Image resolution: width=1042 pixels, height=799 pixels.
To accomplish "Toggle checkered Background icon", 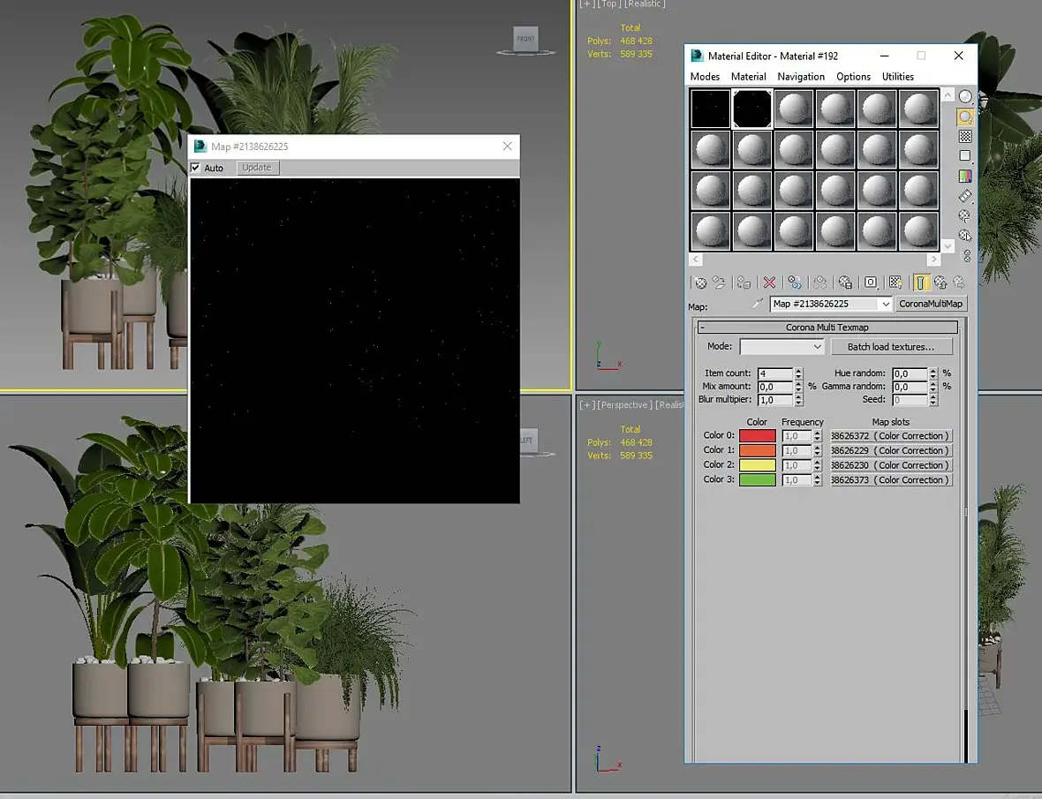I will click(965, 136).
